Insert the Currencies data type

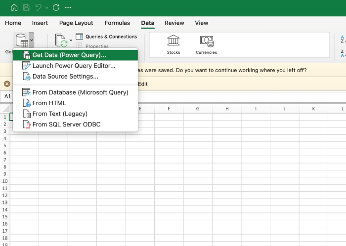(x=206, y=45)
